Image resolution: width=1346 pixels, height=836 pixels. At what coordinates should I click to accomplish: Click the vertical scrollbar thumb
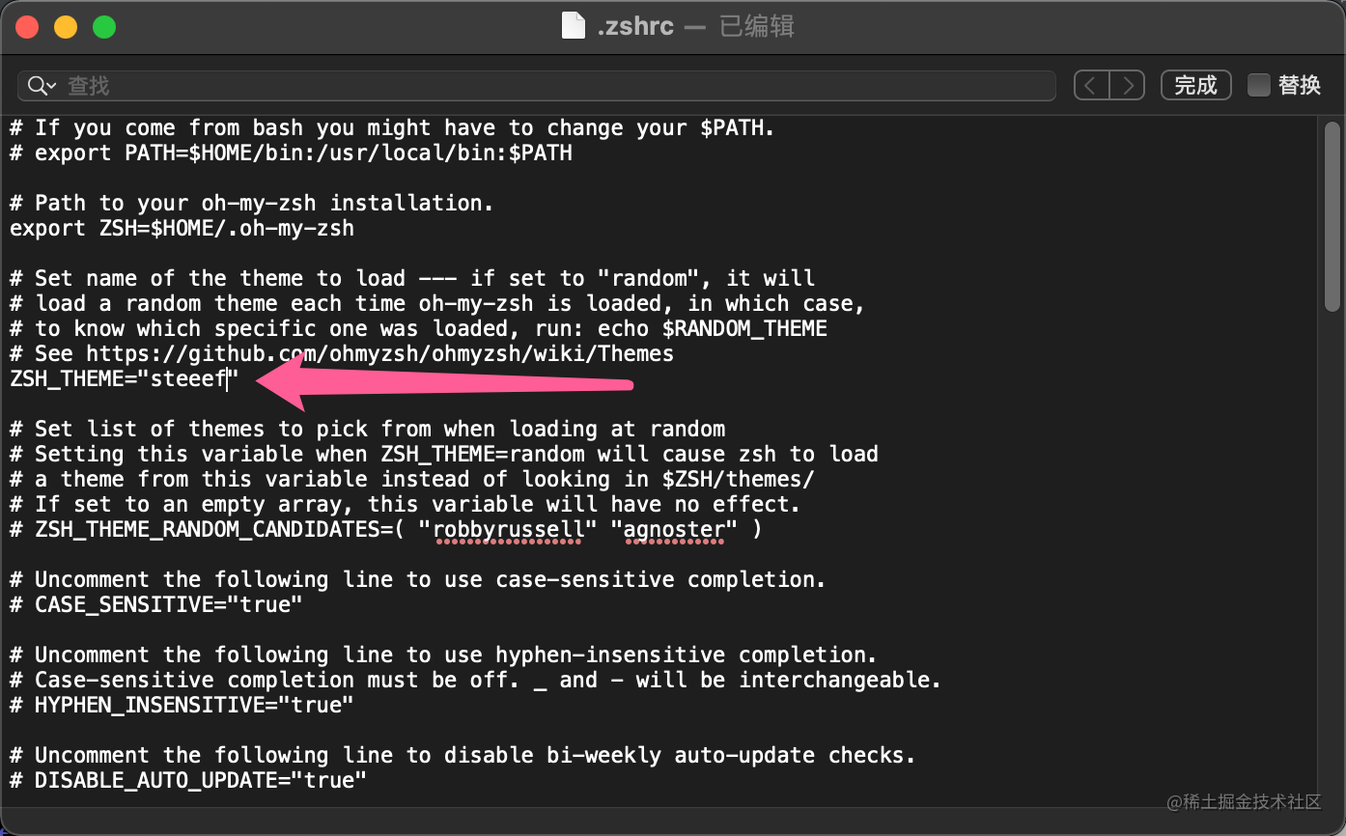[1332, 217]
